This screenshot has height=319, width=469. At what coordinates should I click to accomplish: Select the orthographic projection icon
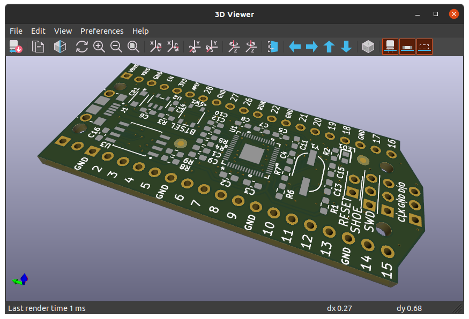click(x=60, y=47)
